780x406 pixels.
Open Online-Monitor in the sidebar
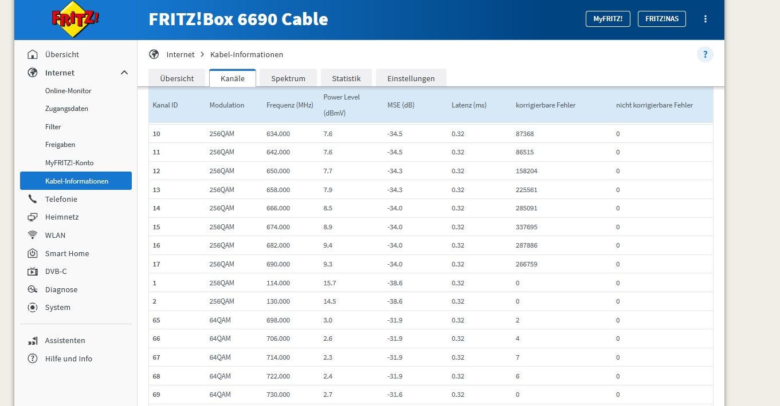[x=68, y=91]
